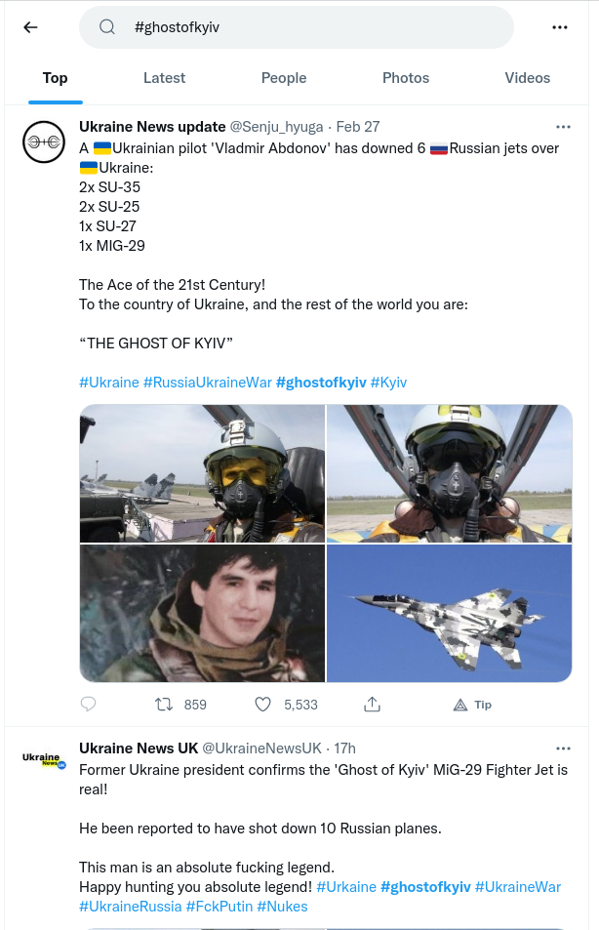
Task: Share the Ukraine News update tweet
Action: pyautogui.click(x=372, y=705)
